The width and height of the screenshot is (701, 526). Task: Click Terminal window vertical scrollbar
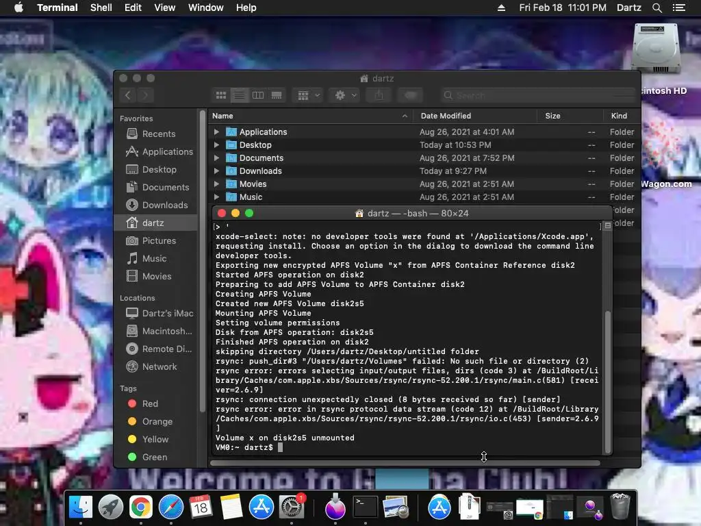pyautogui.click(x=608, y=381)
